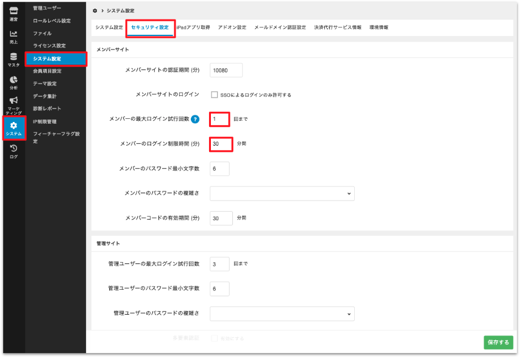The width and height of the screenshot is (520, 358).
Task: Open the マスタ database icon
Action: pos(13,60)
